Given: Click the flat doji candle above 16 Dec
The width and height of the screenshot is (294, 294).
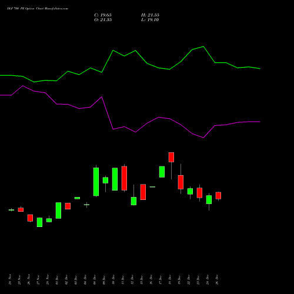Looking at the screenshot, I should point(152,187).
